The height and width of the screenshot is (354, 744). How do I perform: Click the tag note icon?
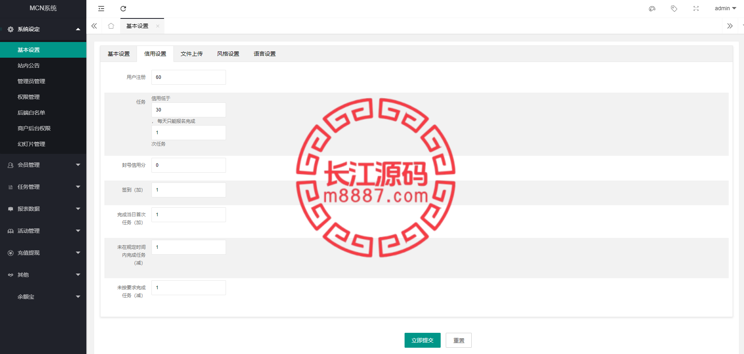tap(674, 9)
